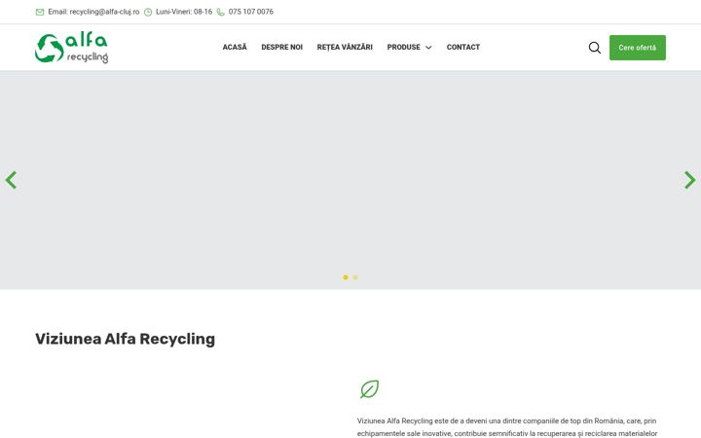The image size is (701, 438).
Task: Select the second slider pagination dot
Action: point(355,277)
